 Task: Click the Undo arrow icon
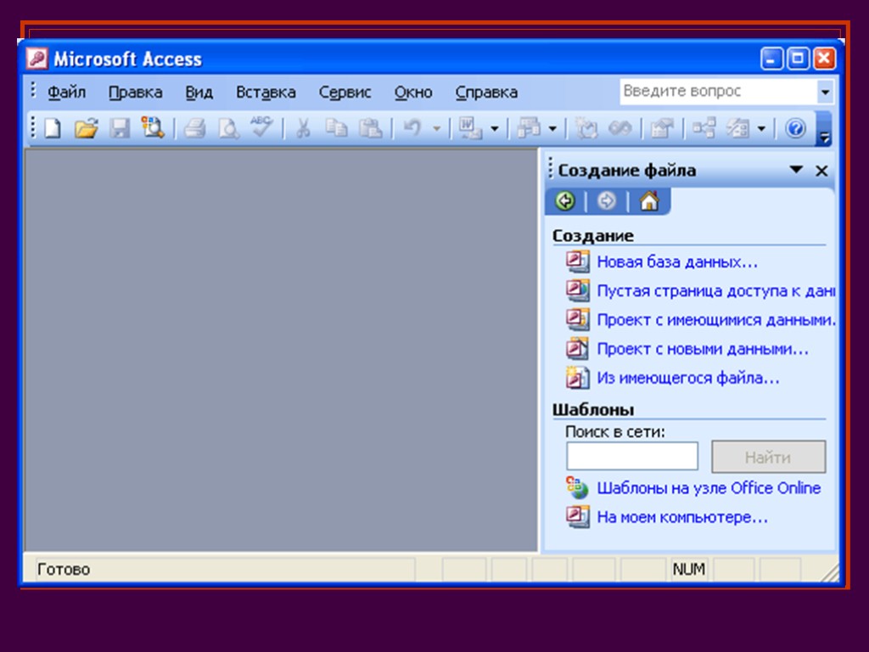pos(412,129)
